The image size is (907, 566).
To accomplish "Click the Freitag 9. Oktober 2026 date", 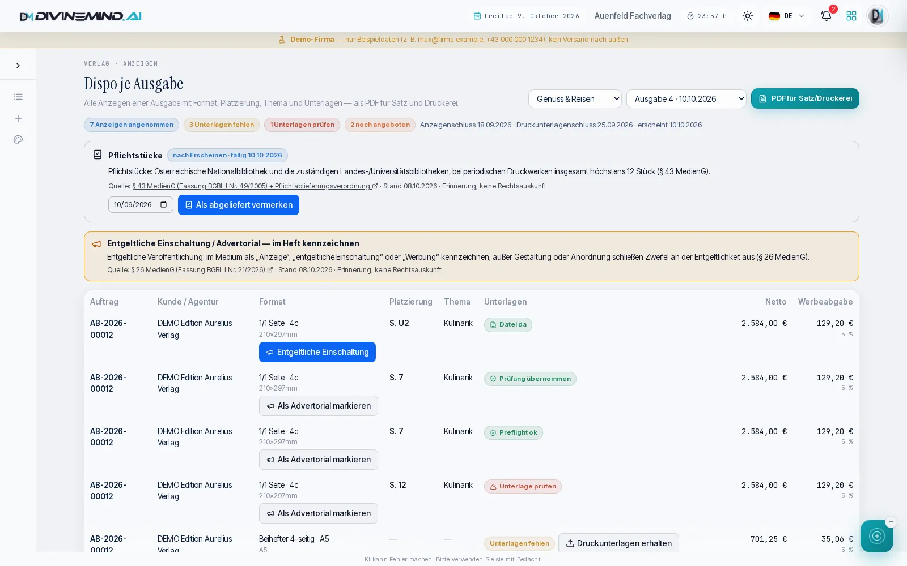I will click(527, 16).
